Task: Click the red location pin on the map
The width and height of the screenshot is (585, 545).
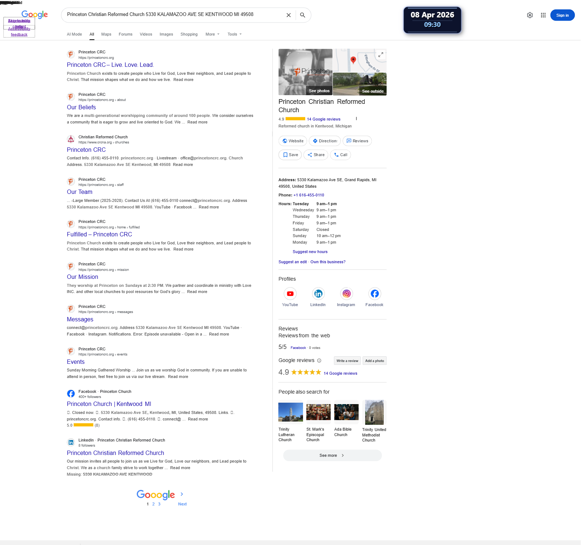Action: (353, 60)
